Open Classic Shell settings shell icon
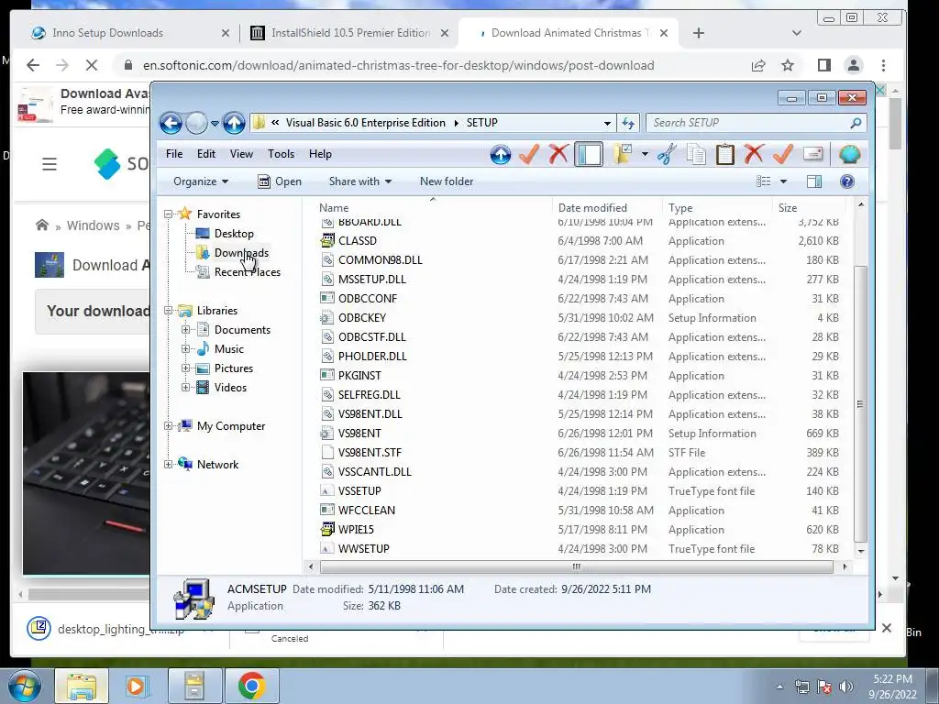This screenshot has width=939, height=704. point(849,154)
